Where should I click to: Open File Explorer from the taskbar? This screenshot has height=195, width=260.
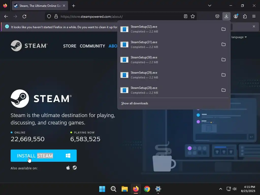coord(124,189)
